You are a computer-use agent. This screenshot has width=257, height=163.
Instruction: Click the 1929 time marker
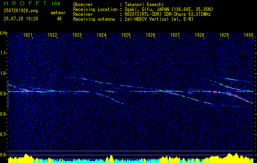click(x=224, y=35)
